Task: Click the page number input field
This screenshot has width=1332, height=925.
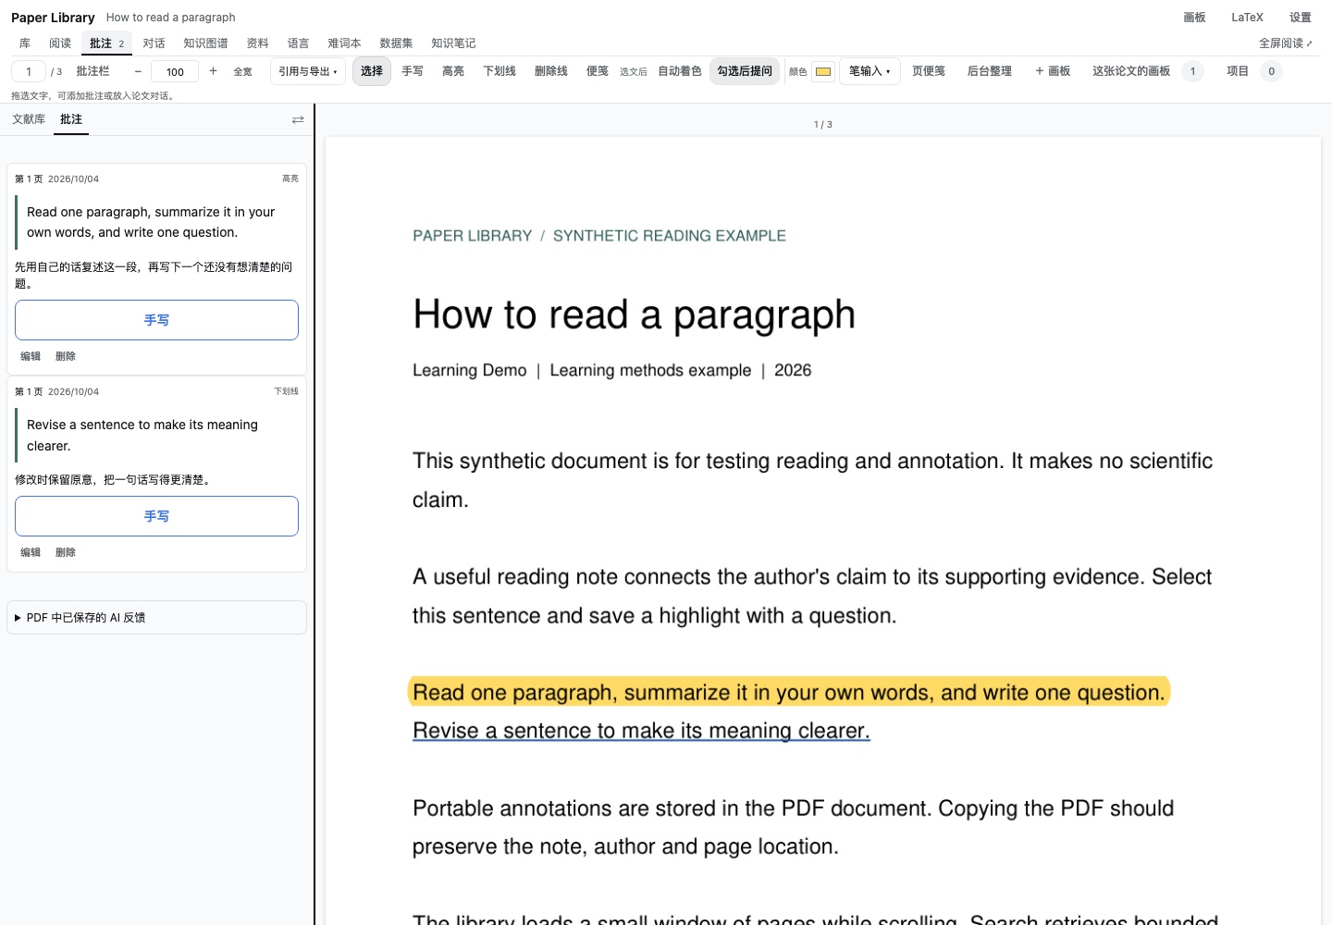Action: tap(29, 71)
